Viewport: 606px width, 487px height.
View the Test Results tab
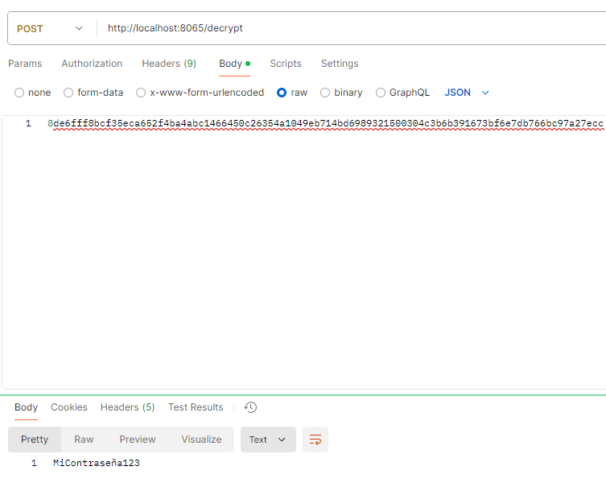196,407
